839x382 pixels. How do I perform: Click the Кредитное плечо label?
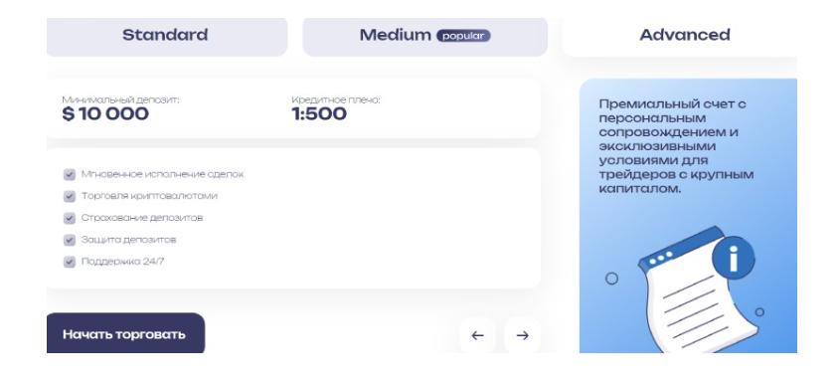click(x=335, y=99)
